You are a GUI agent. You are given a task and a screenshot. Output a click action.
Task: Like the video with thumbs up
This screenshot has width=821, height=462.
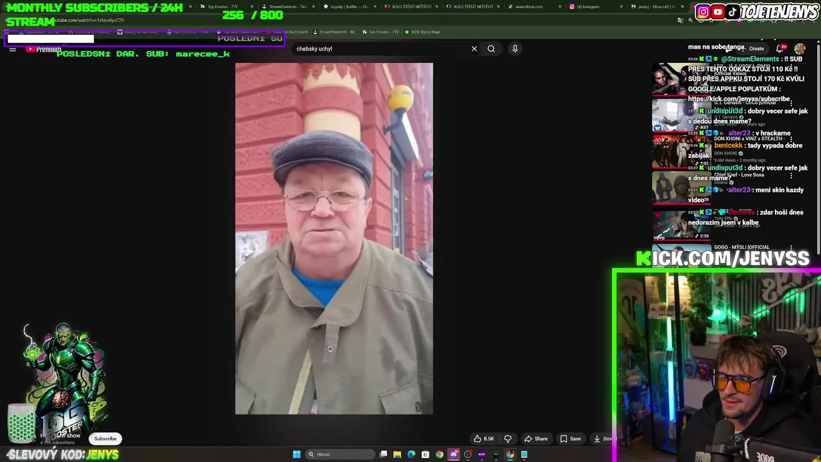pos(484,439)
